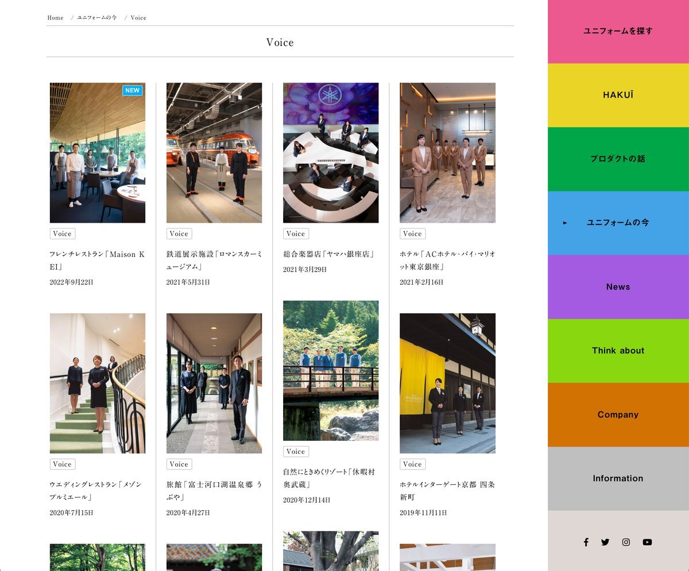689x571 pixels.
Task: Select the yellow HAKUÏ menu item
Action: pos(618,95)
